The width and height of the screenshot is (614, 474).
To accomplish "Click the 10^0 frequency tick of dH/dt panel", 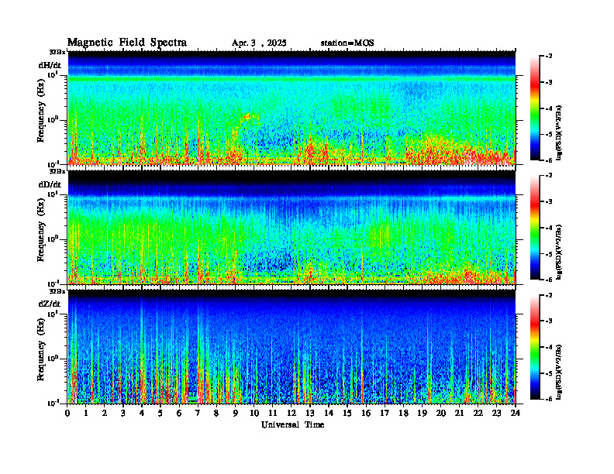I will [x=53, y=119].
